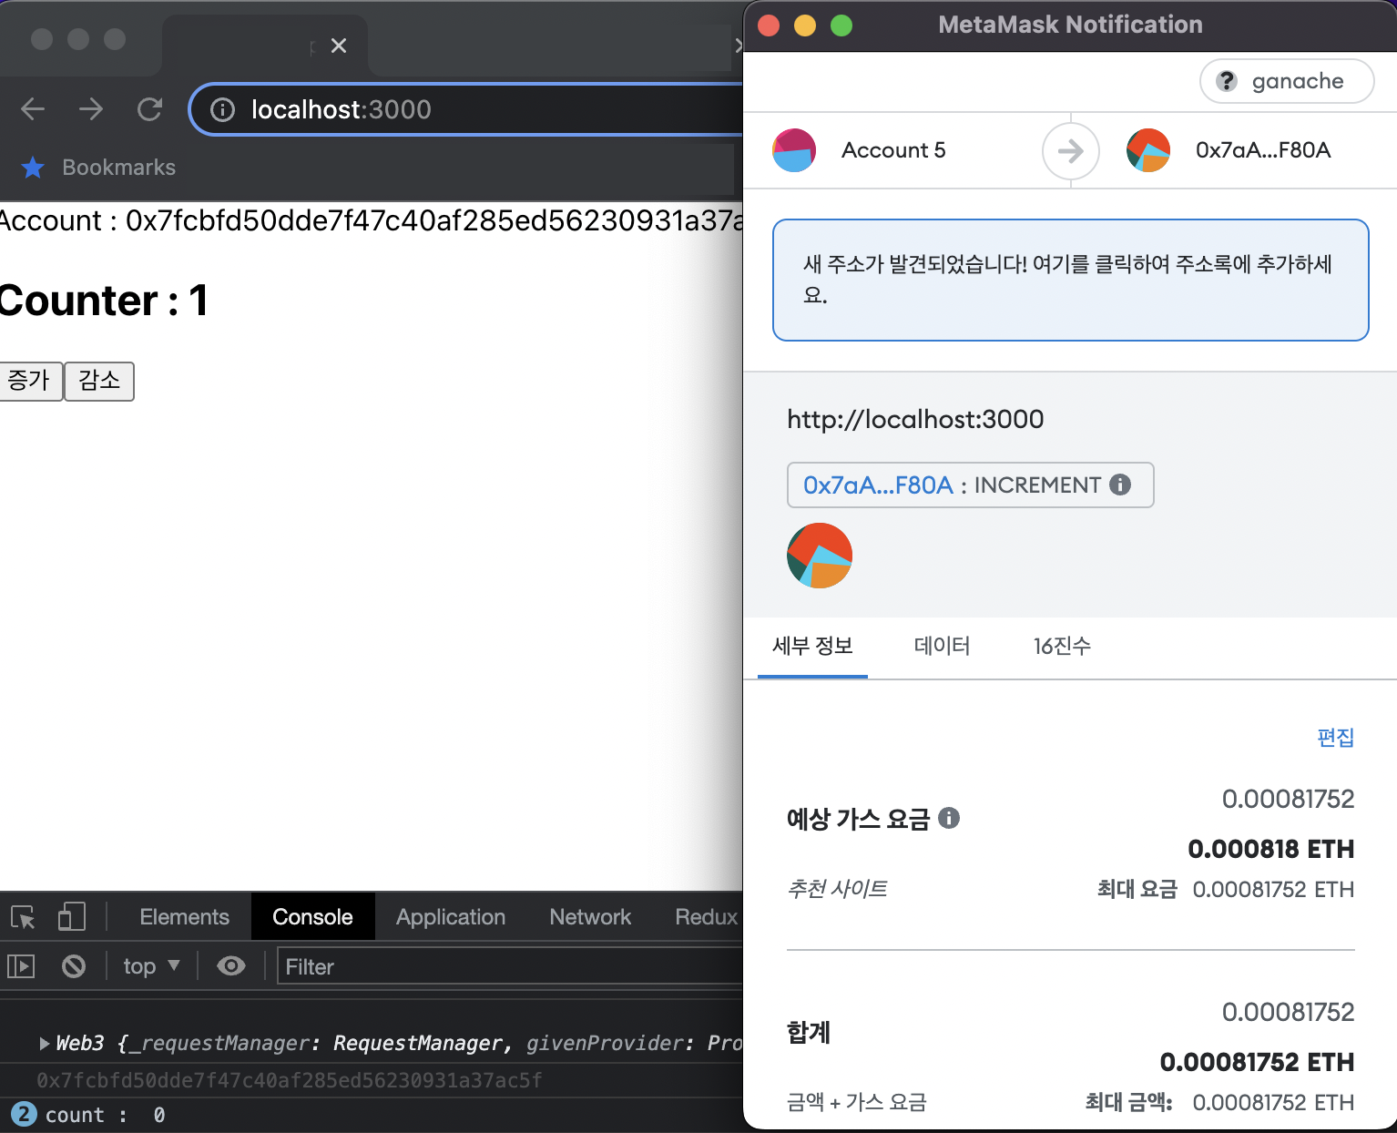Click the logged 0x7fcbfd50 address line
The height and width of the screenshot is (1133, 1397).
click(290, 1080)
